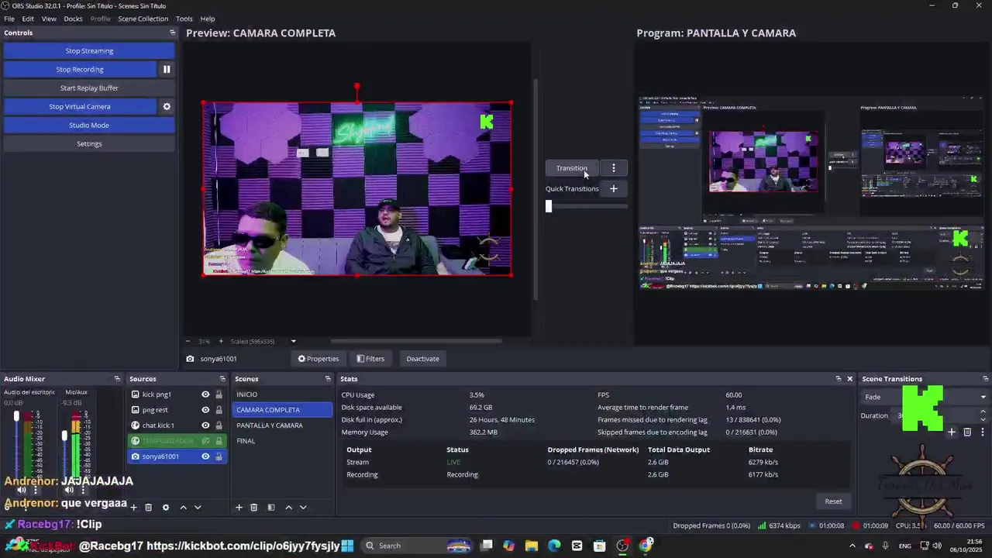Pop out the Audio Mixer dock
The image size is (992, 558).
pyautogui.click(x=117, y=378)
